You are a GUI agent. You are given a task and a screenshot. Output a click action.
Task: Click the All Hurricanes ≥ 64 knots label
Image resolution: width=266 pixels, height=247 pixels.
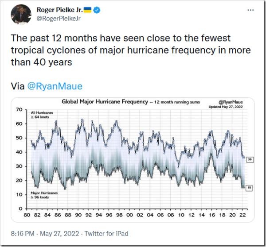42,115
